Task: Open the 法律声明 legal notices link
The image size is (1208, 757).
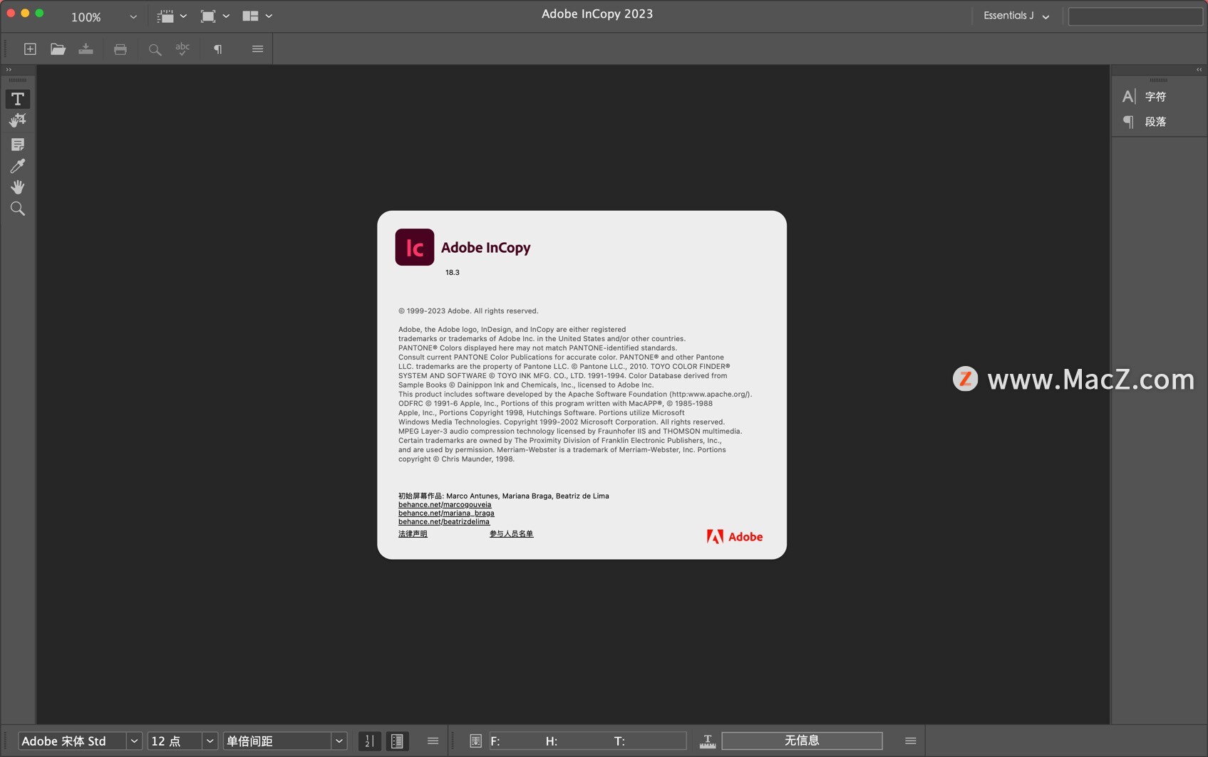Action: click(x=413, y=534)
